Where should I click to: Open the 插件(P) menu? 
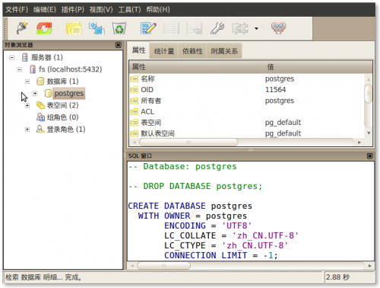click(x=73, y=10)
